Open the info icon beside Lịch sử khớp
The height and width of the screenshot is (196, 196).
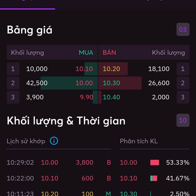tap(54, 141)
